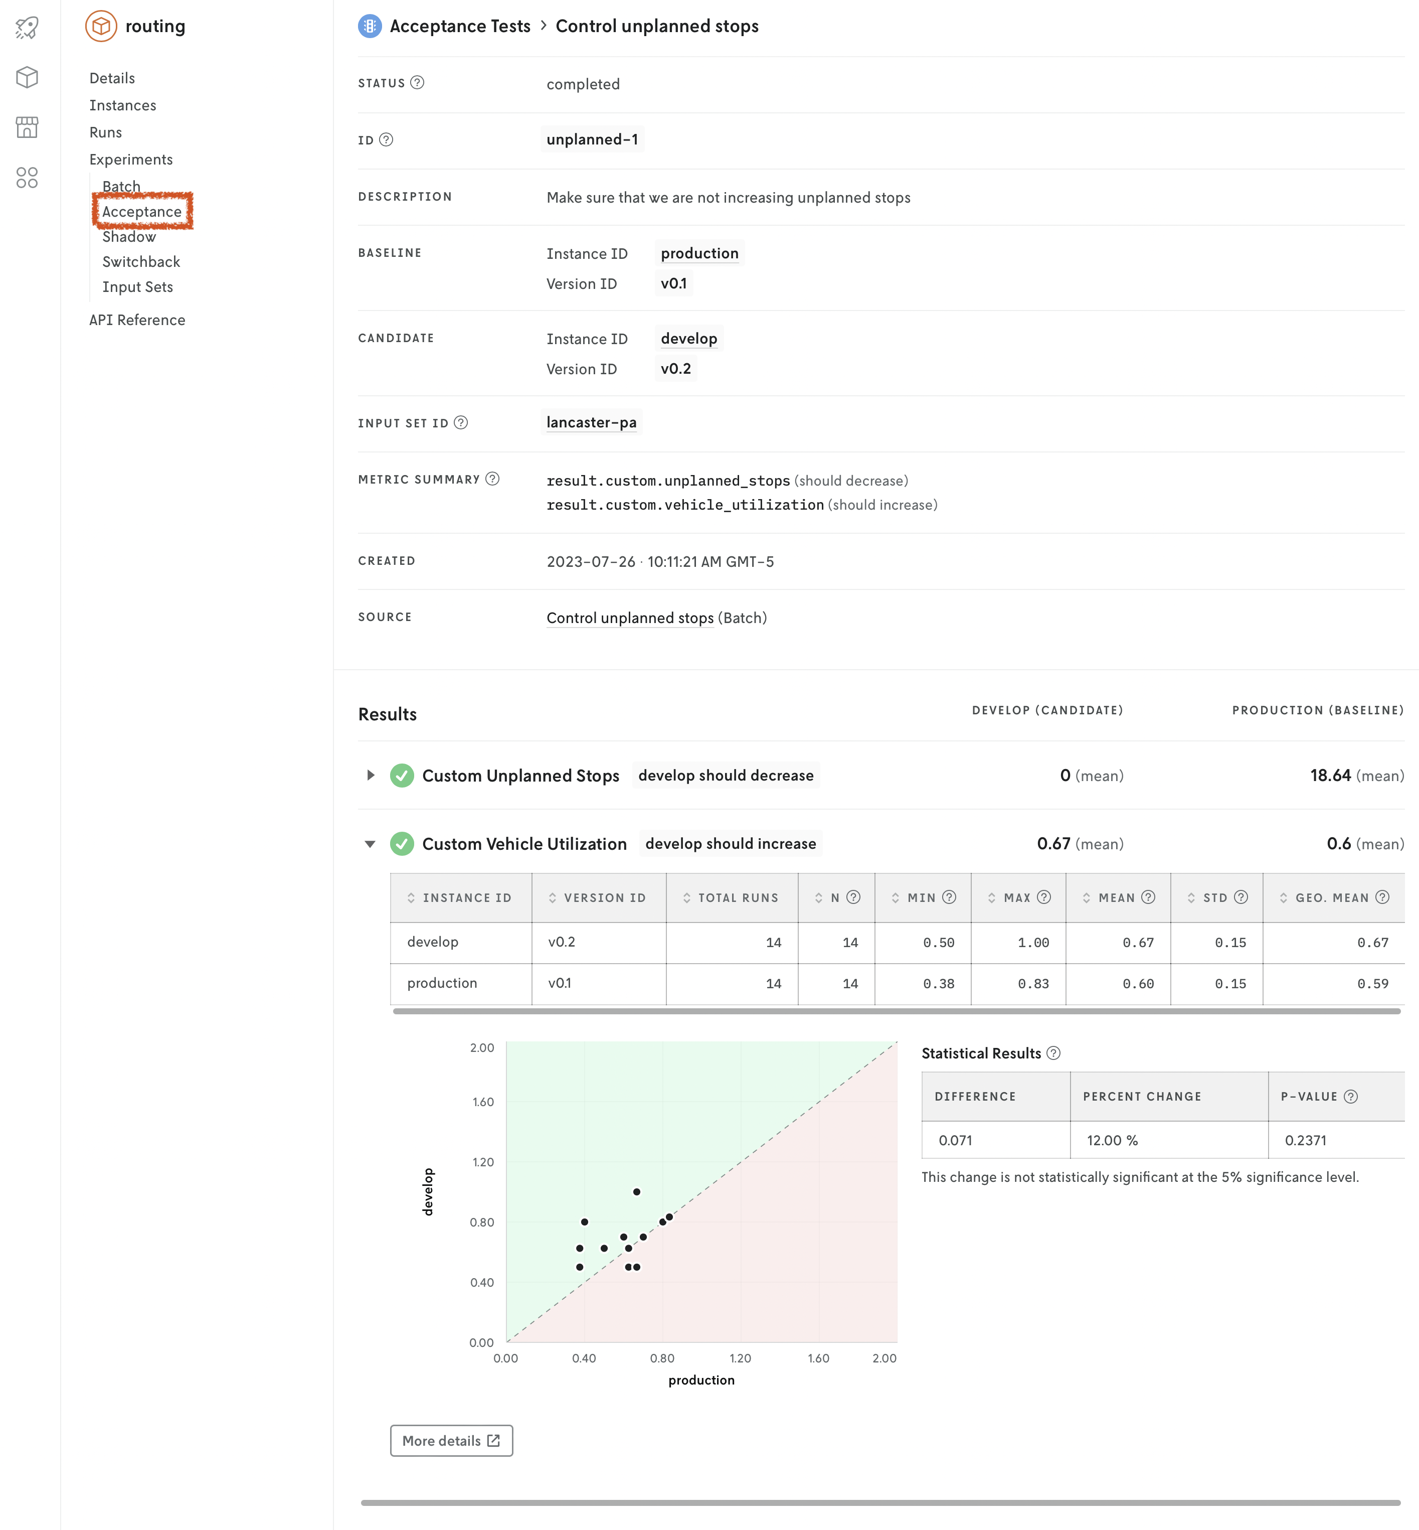
Task: Sort table by N column arrows
Action: tap(818, 898)
